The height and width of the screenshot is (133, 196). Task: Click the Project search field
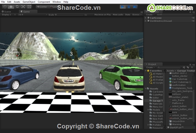coord(169,67)
